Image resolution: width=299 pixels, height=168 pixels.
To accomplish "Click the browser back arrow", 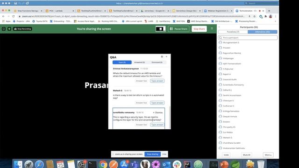I will point(3,16).
